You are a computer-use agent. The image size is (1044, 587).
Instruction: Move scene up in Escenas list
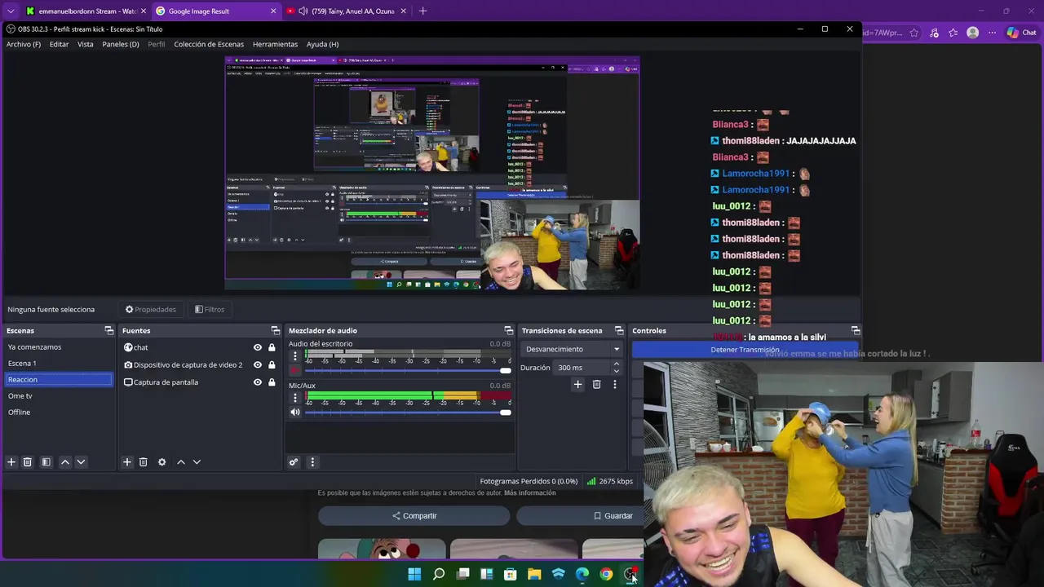[x=65, y=462]
